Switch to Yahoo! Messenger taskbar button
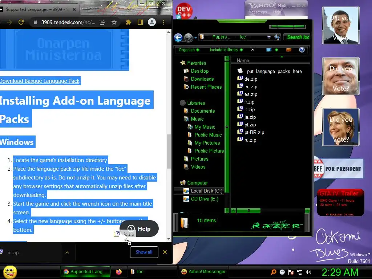Image resolution: width=372 pixels, height=279 pixels. point(203,272)
